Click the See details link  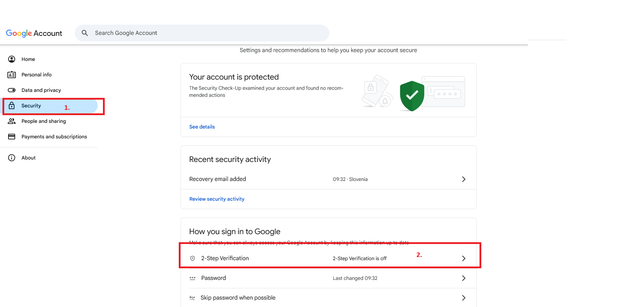[202, 127]
